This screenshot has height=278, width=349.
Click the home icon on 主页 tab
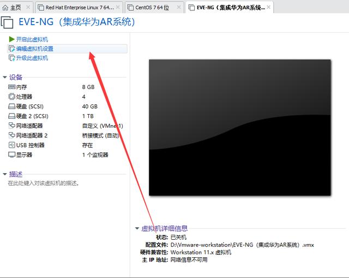(5, 8)
